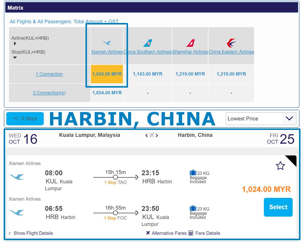The width and height of the screenshot is (302, 242).
Task: Click right arrow beside route plane icon
Action: tap(157, 135)
